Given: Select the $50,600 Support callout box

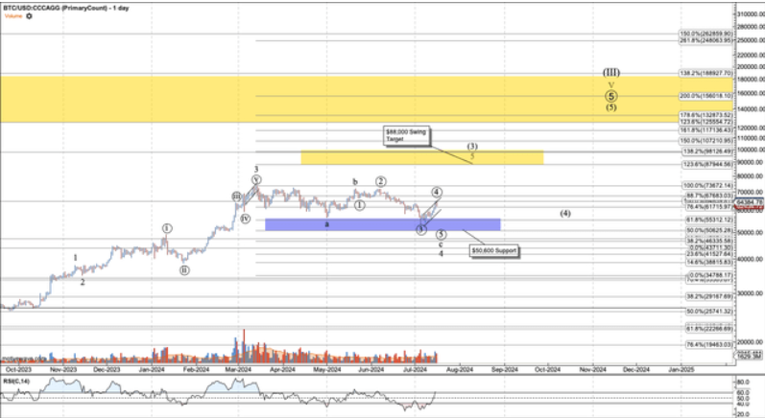Looking at the screenshot, I should click(x=494, y=249).
